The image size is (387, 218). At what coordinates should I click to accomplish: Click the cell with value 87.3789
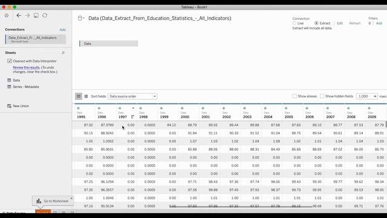tap(107, 125)
